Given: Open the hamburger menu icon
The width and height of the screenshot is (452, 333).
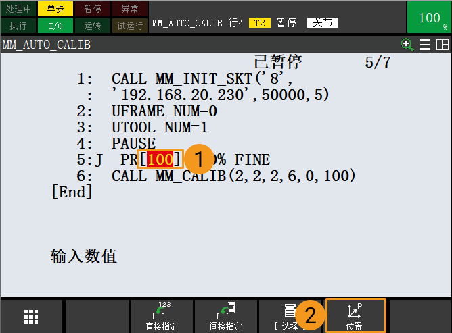Looking at the screenshot, I should 425,45.
